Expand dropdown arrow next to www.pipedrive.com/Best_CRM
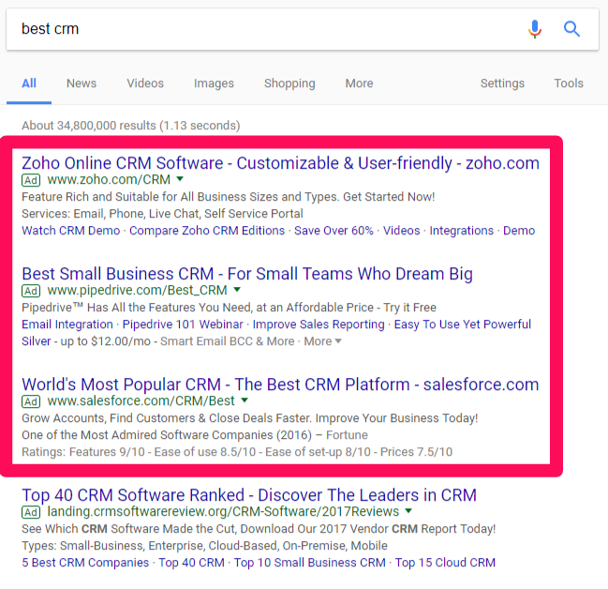 pos(237,290)
